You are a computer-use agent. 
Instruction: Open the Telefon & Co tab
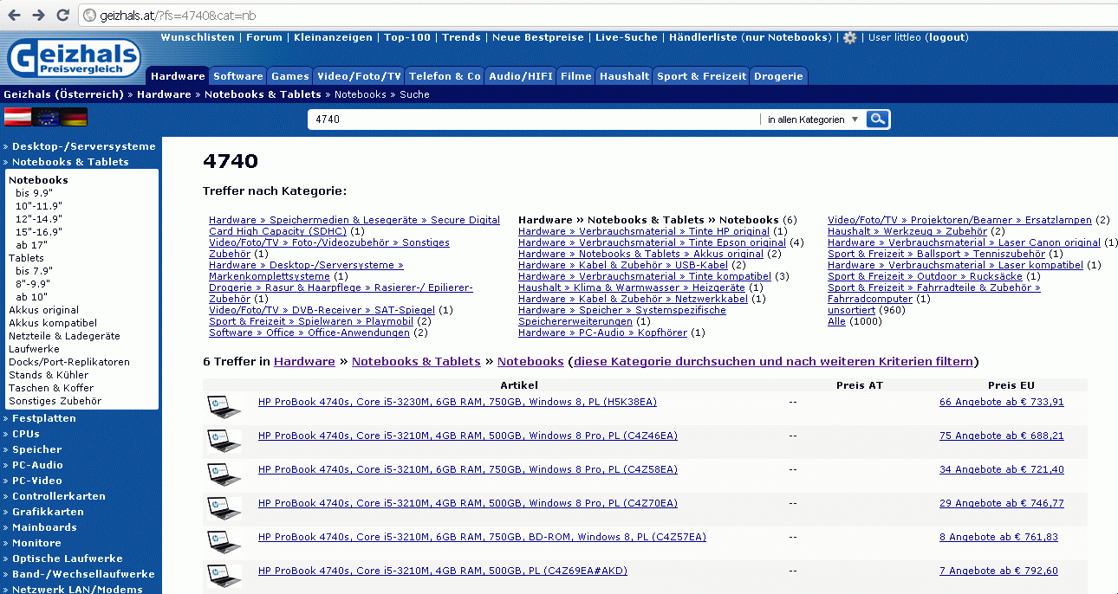point(445,76)
